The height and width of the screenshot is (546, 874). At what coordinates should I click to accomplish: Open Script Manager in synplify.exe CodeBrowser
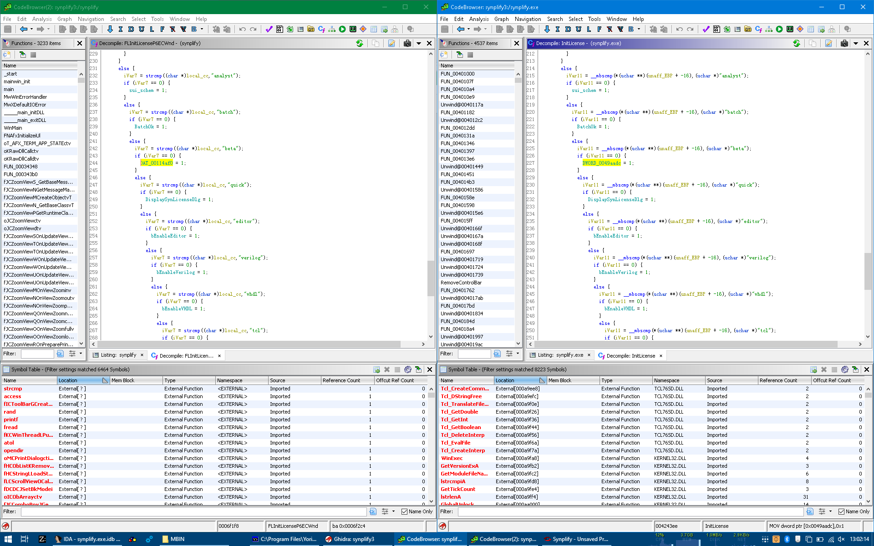coord(779,29)
